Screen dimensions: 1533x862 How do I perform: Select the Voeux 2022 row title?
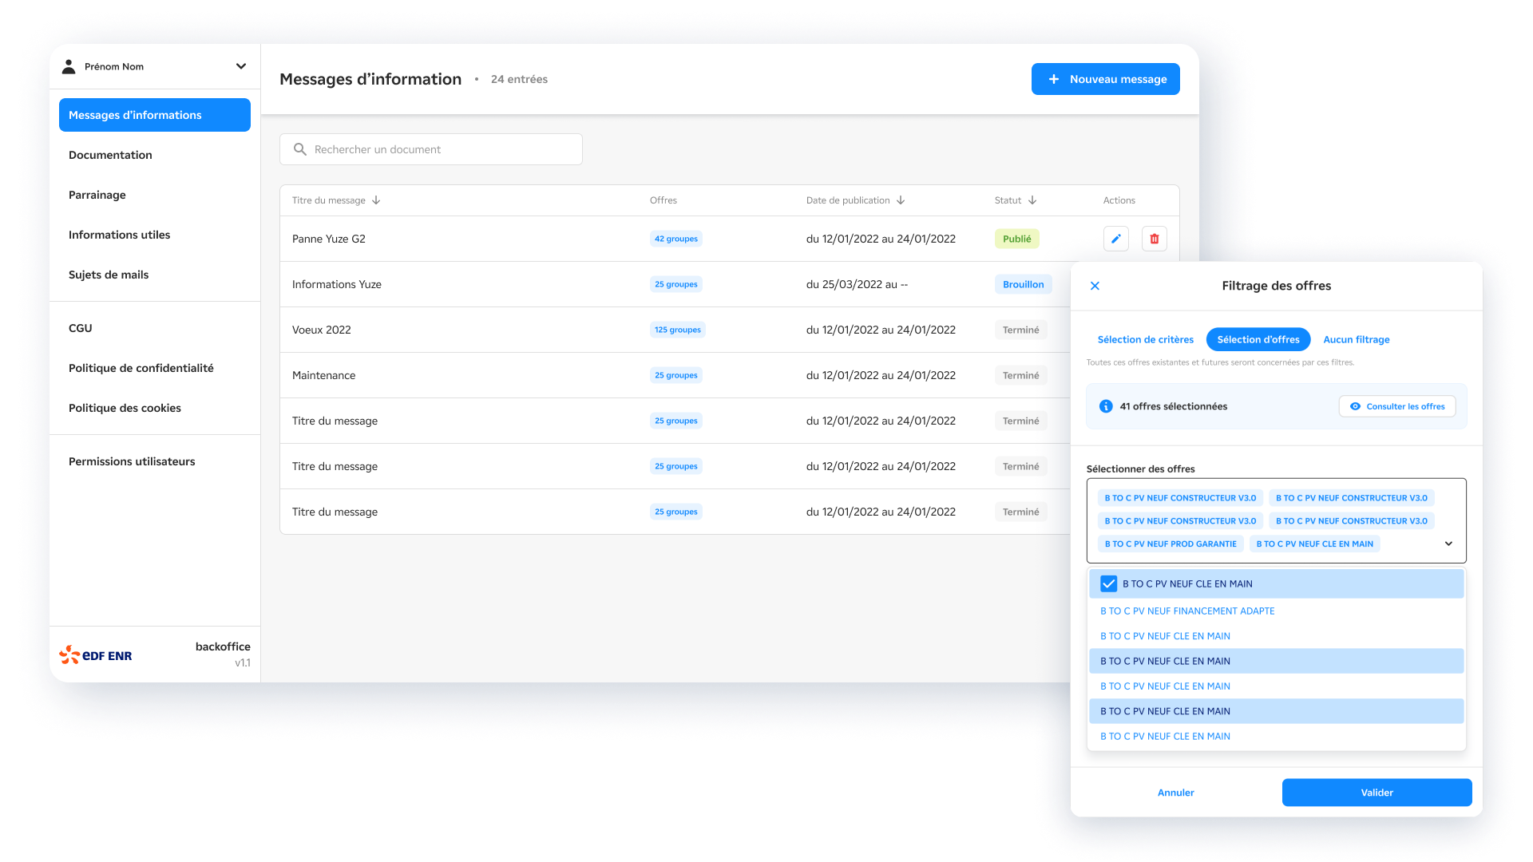[x=322, y=330]
